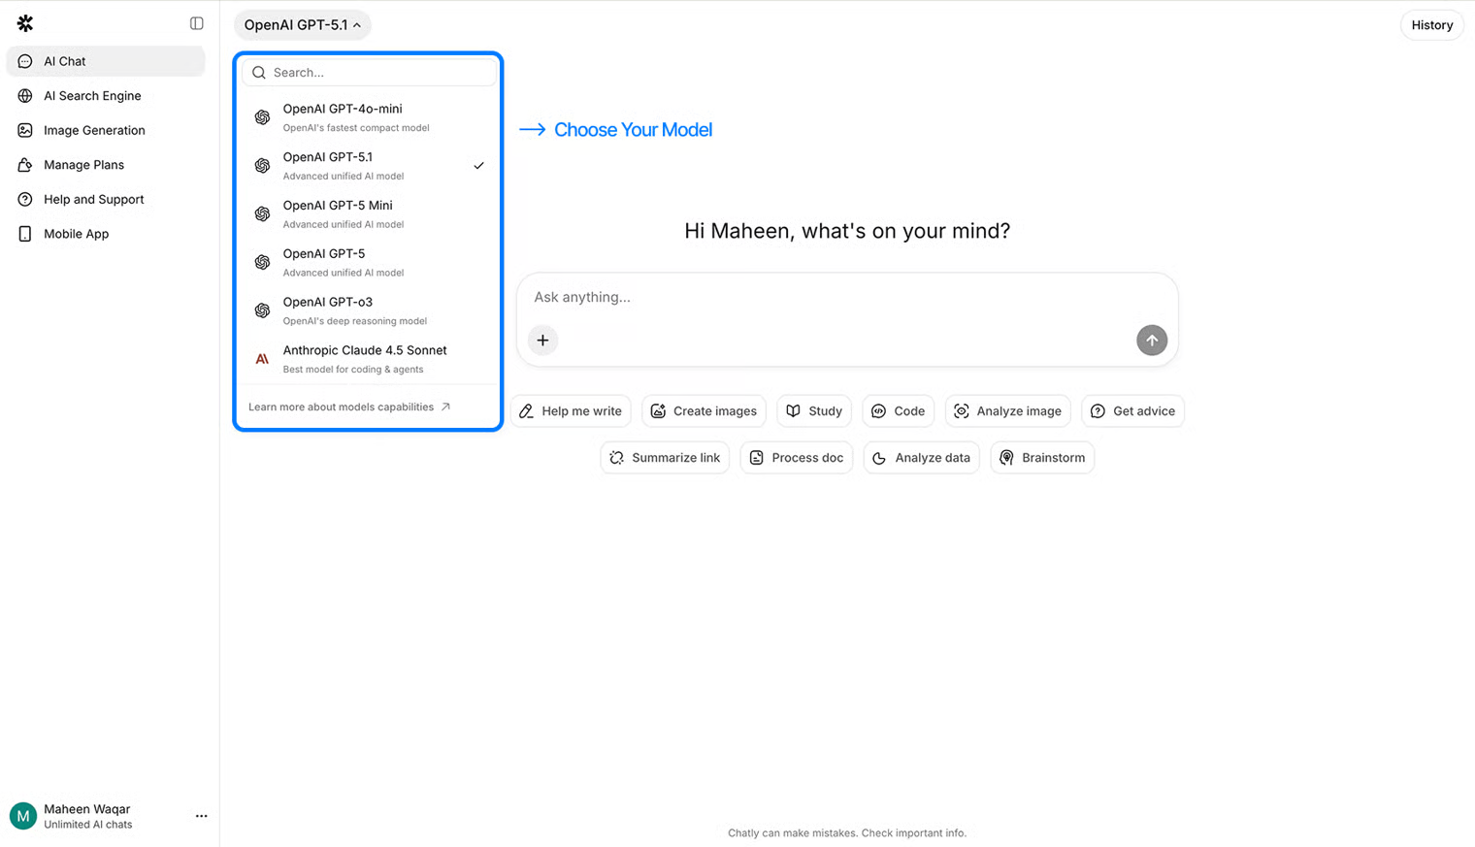Select the Analyze image suggestion
This screenshot has height=847, width=1475.
coord(1008,411)
